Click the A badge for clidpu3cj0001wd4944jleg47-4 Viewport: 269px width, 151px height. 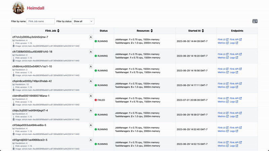(x=91, y=111)
